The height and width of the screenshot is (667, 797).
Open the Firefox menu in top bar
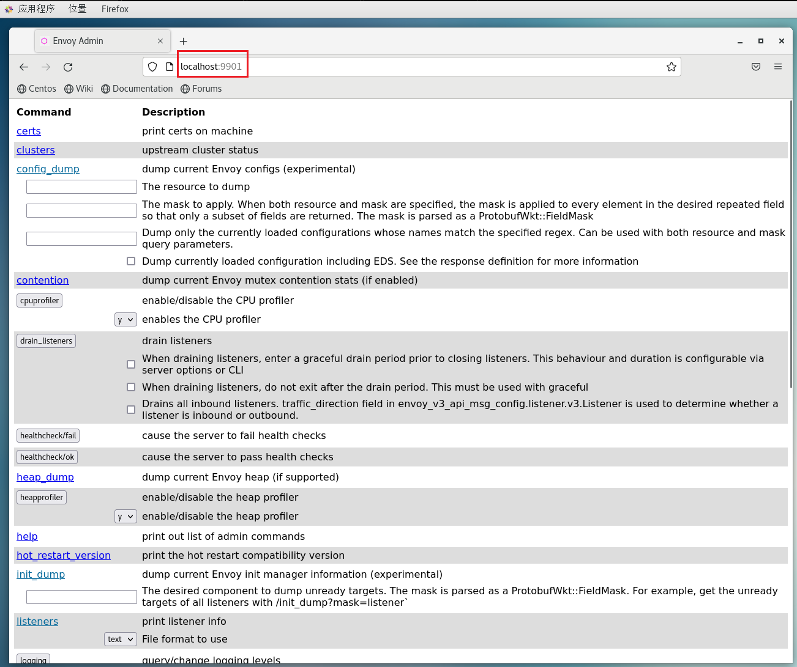click(x=115, y=9)
